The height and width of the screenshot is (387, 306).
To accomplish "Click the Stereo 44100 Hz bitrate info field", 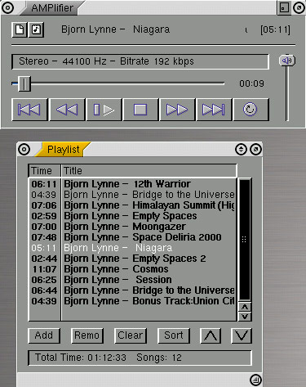I will pyautogui.click(x=140, y=61).
